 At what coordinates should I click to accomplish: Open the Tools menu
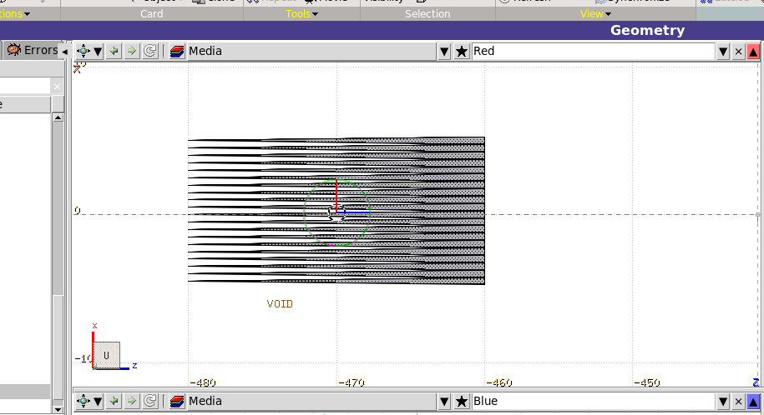[x=301, y=13]
